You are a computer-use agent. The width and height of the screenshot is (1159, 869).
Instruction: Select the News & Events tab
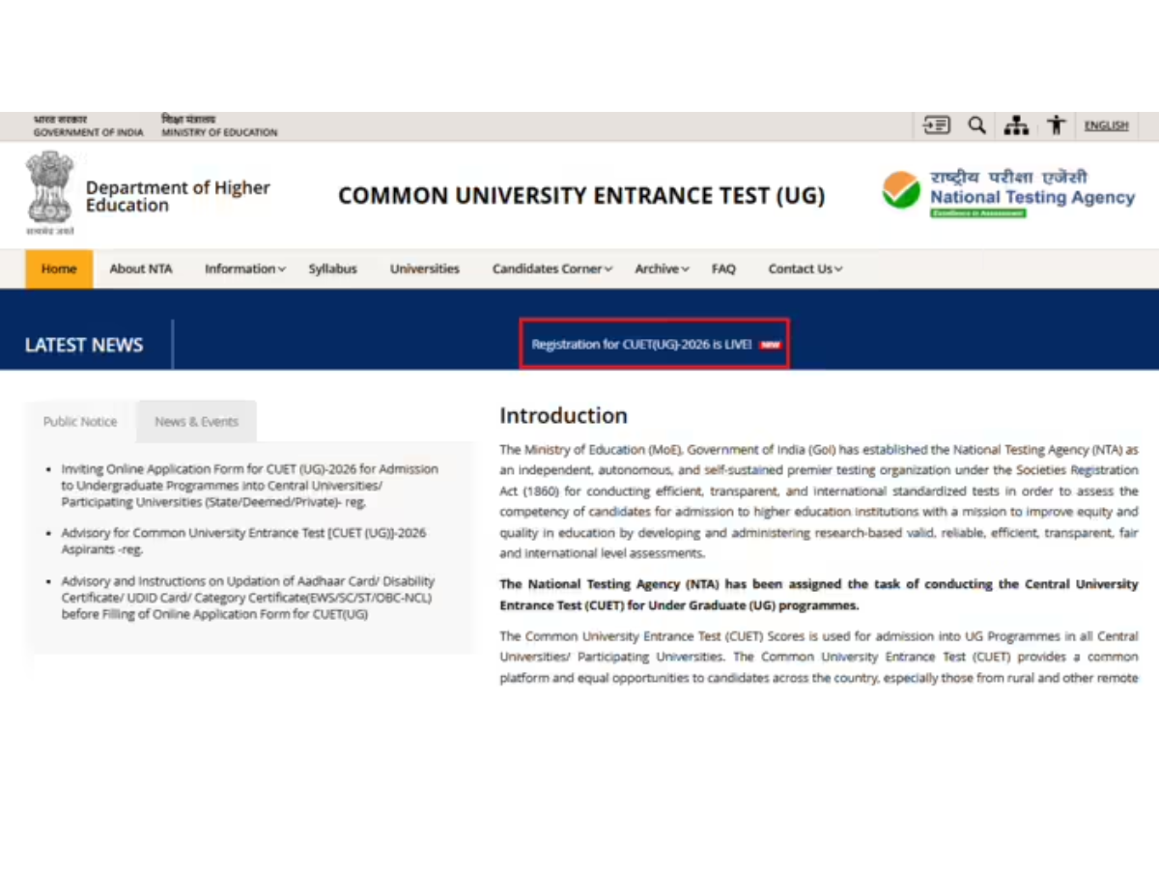coord(196,421)
